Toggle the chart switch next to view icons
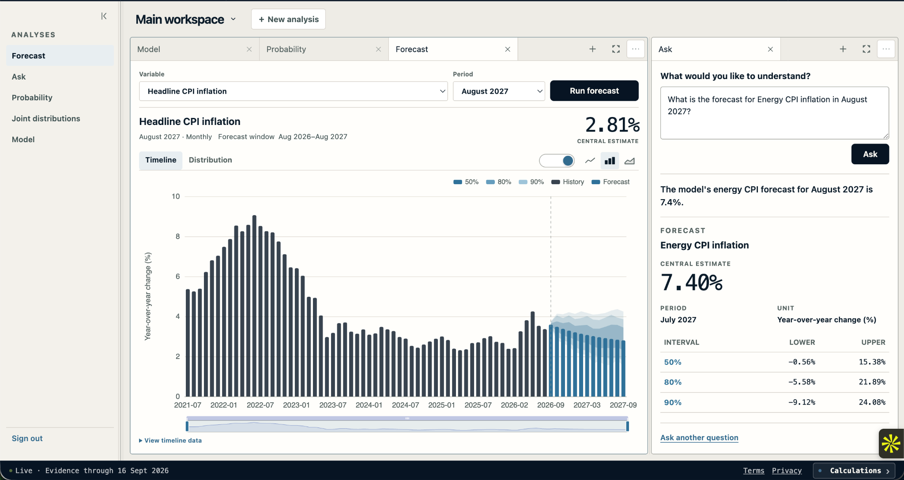Image resolution: width=904 pixels, height=480 pixels. tap(557, 161)
